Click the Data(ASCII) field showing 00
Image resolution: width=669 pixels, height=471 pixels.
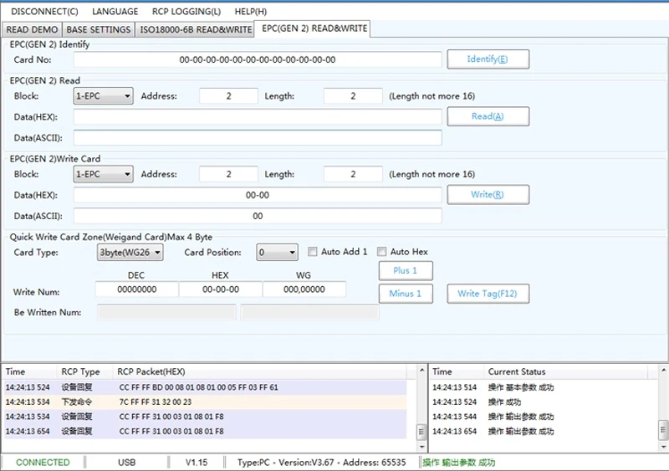tap(258, 216)
